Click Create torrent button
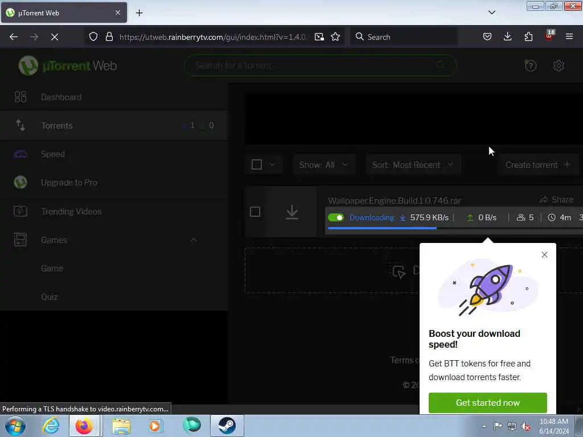 pos(537,164)
